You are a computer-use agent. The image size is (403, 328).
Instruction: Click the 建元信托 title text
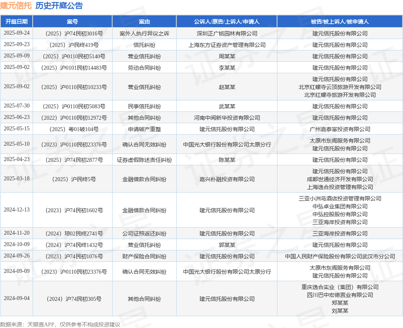point(16,6)
